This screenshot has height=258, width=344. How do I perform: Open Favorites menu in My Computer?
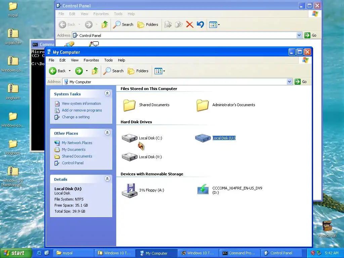[x=91, y=60]
